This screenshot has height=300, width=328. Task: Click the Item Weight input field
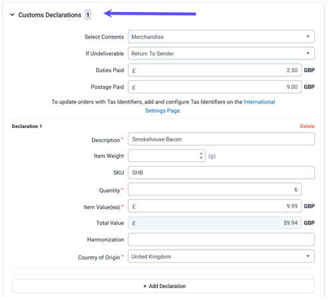[167, 156]
